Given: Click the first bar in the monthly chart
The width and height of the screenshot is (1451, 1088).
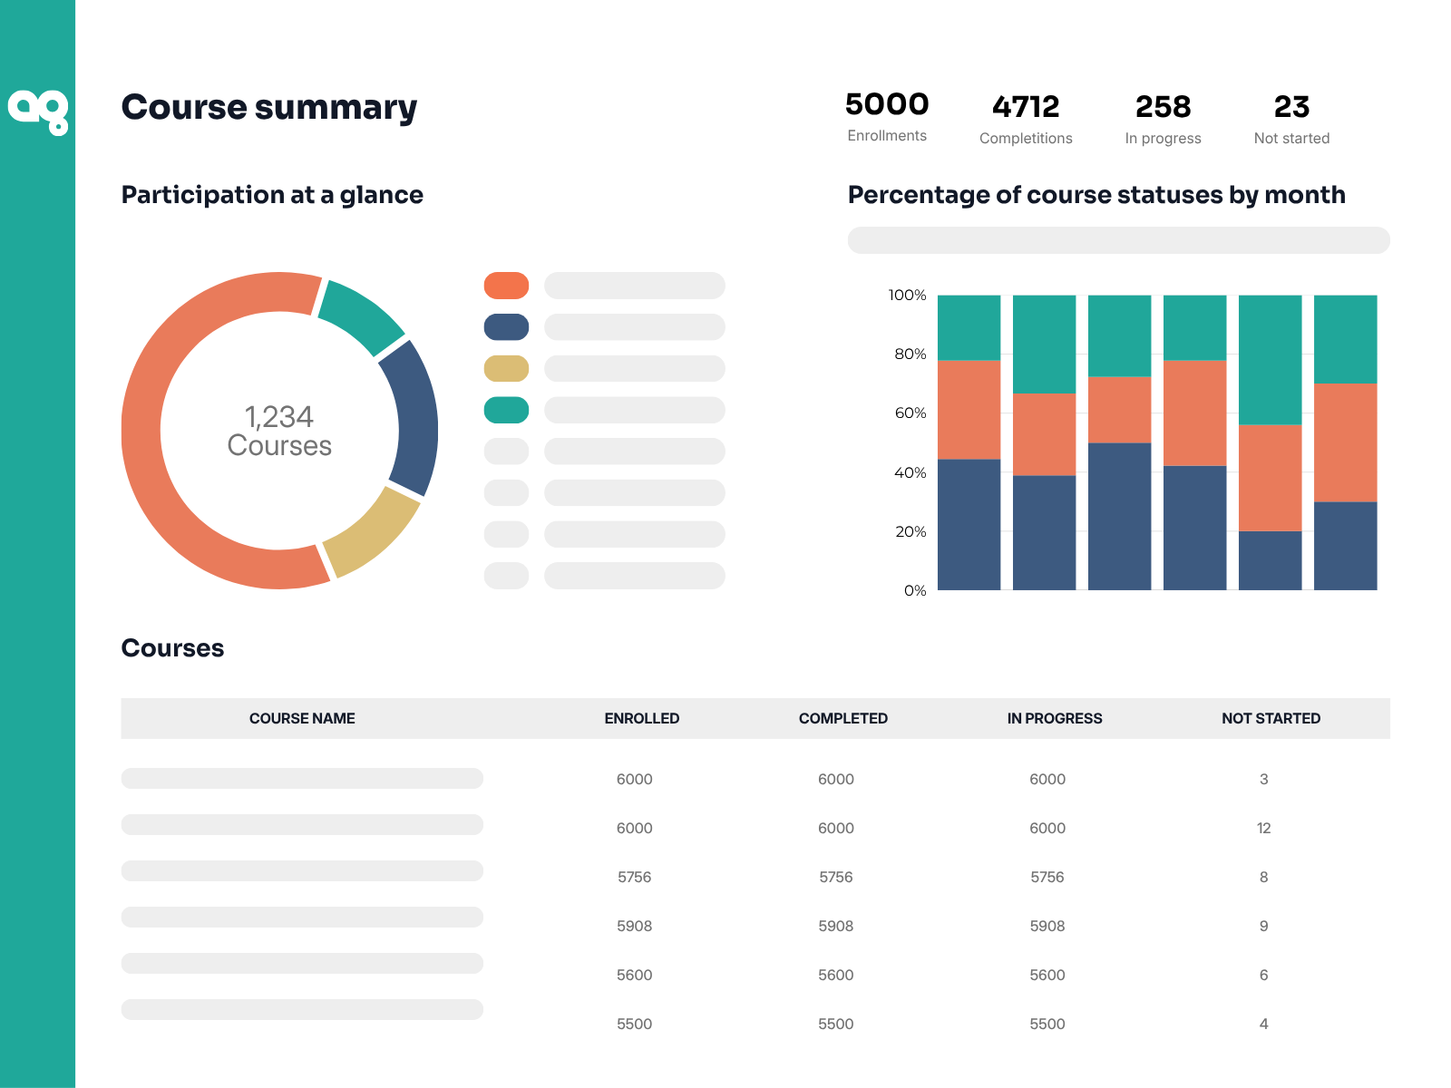Looking at the screenshot, I should coord(969,442).
